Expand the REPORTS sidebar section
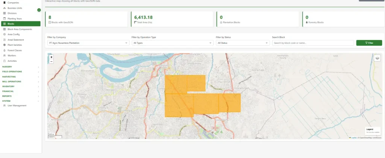The image size is (385, 158). pyautogui.click(x=21, y=96)
